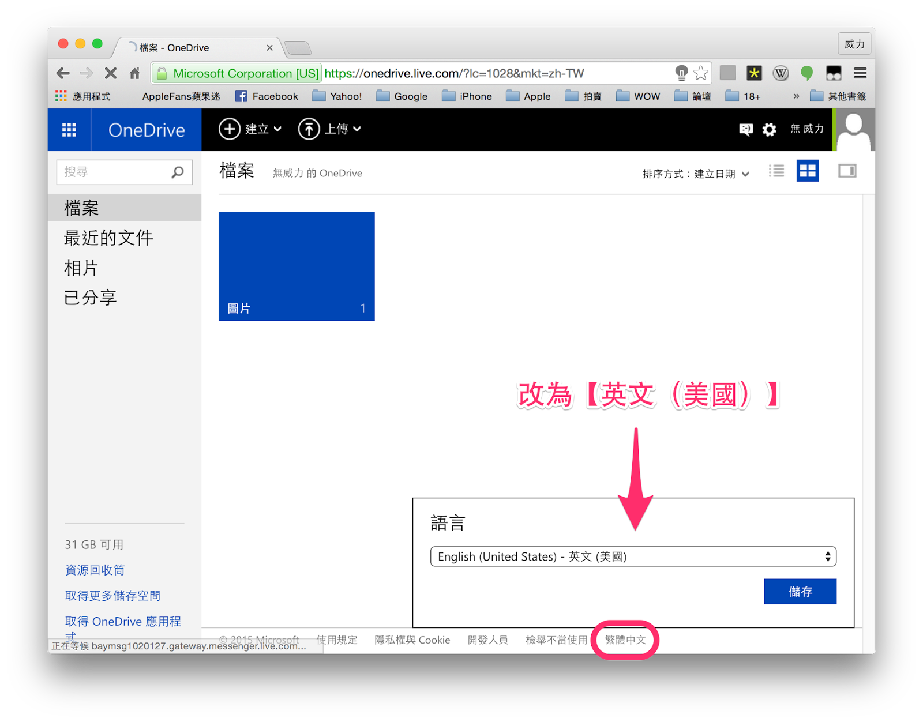The image size is (923, 722).
Task: Close the OneDrive browser tab
Action: tap(269, 48)
